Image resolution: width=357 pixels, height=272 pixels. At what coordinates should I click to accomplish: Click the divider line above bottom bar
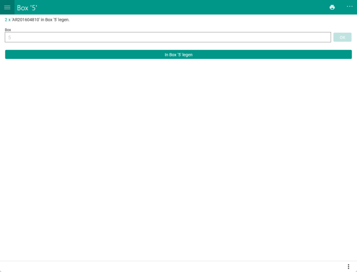[x=178, y=261]
